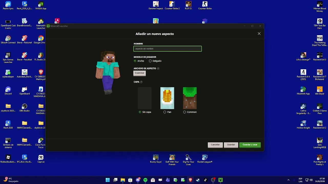The image size is (328, 184).
Task: Open the weather widget showing 4°C
Action: 11,180
